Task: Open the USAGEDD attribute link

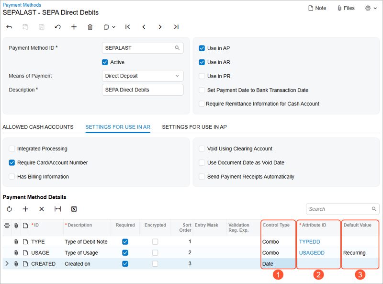Action: tap(312, 253)
